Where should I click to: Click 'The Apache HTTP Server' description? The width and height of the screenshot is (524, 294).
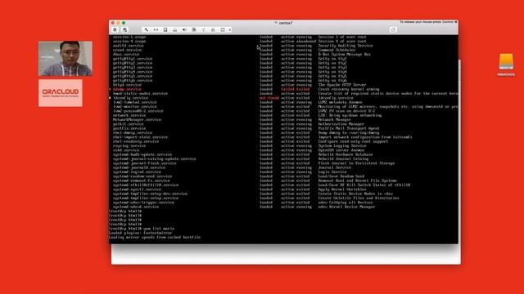tap(342, 85)
